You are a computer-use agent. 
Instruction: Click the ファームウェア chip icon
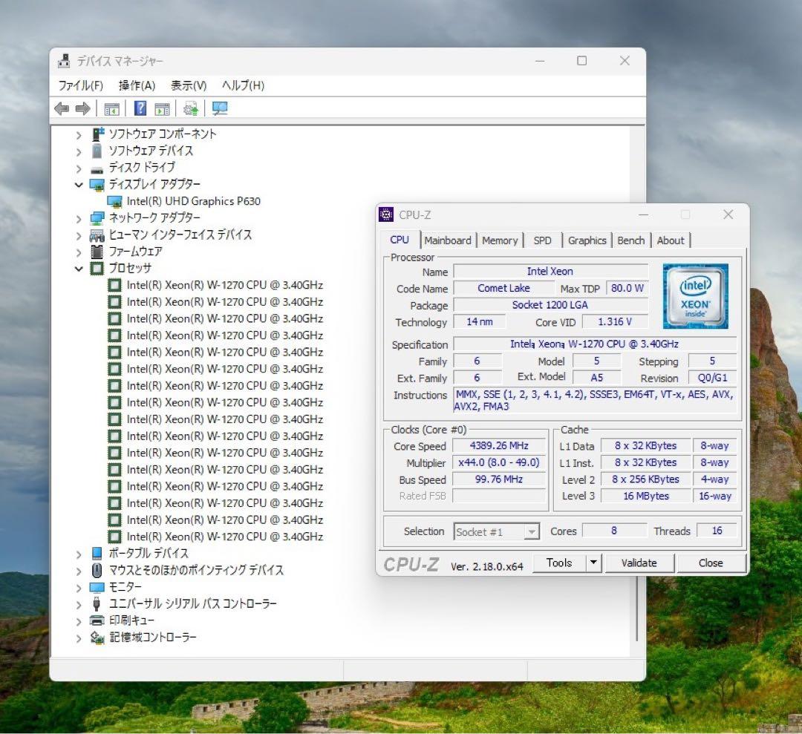click(x=97, y=252)
